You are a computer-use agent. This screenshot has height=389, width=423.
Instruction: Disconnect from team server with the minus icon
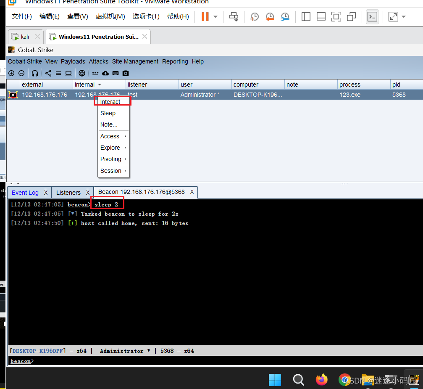(21, 73)
